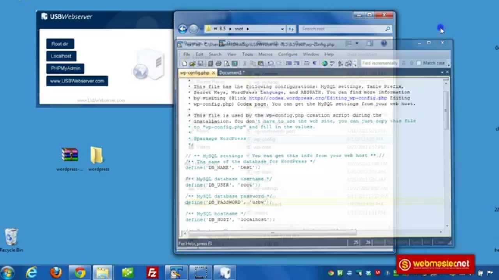Click the Copy icon in TextPad toolbar
This screenshot has height=280, width=499.
pyautogui.click(x=252, y=63)
